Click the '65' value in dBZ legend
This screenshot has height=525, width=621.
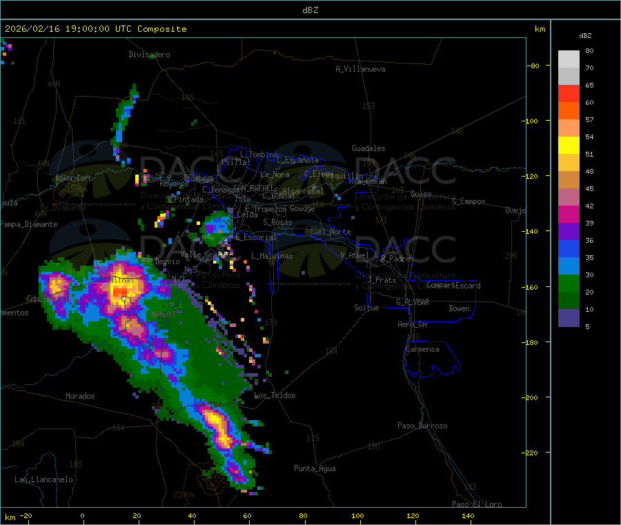[x=589, y=85]
